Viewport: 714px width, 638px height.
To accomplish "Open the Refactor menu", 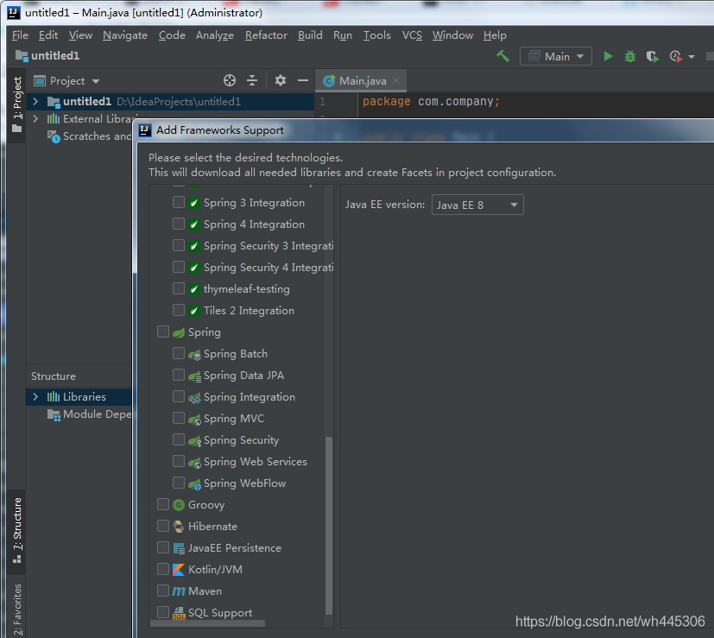I will click(x=266, y=35).
